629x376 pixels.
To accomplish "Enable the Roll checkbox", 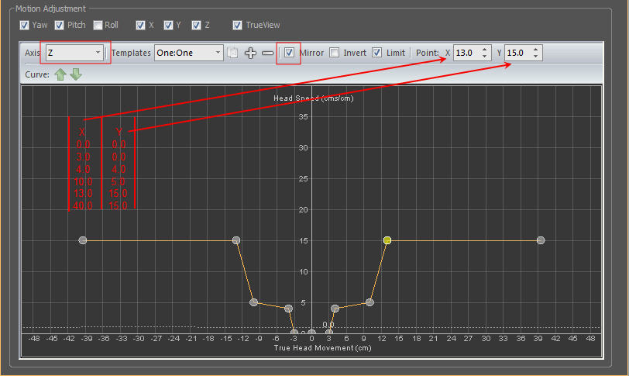I will [98, 26].
